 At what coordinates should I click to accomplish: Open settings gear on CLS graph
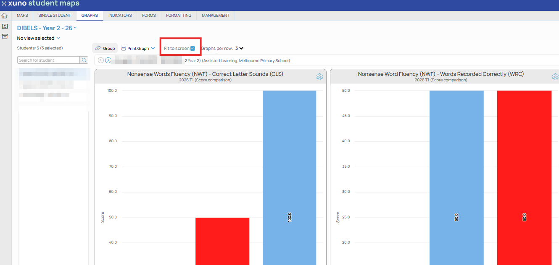(x=319, y=77)
